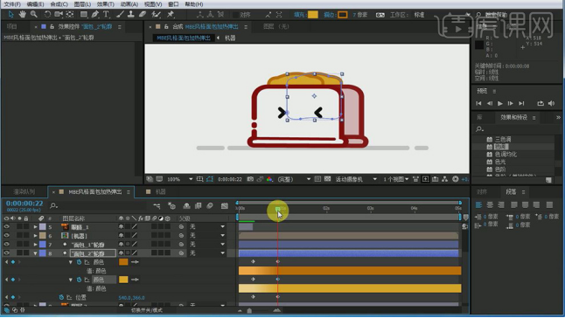565x318 pixels.
Task: Select the Rectangle shape tool
Action: point(84,14)
